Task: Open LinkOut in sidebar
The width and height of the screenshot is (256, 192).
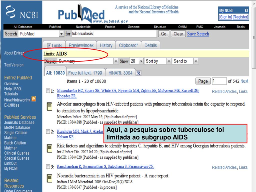Action: pyautogui.click(x=10, y=163)
